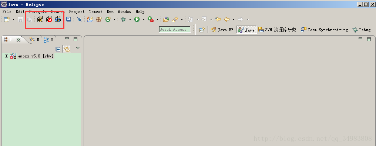Screen dimensions: 376x146
Task: Switch to the Team Synchronizing perspective
Action: [x=324, y=30]
